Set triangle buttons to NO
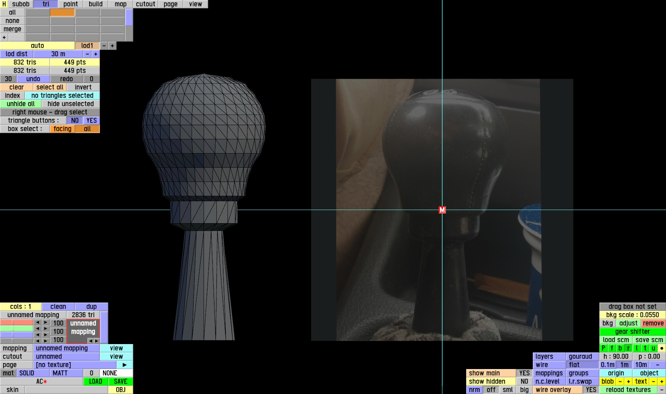 click(75, 121)
